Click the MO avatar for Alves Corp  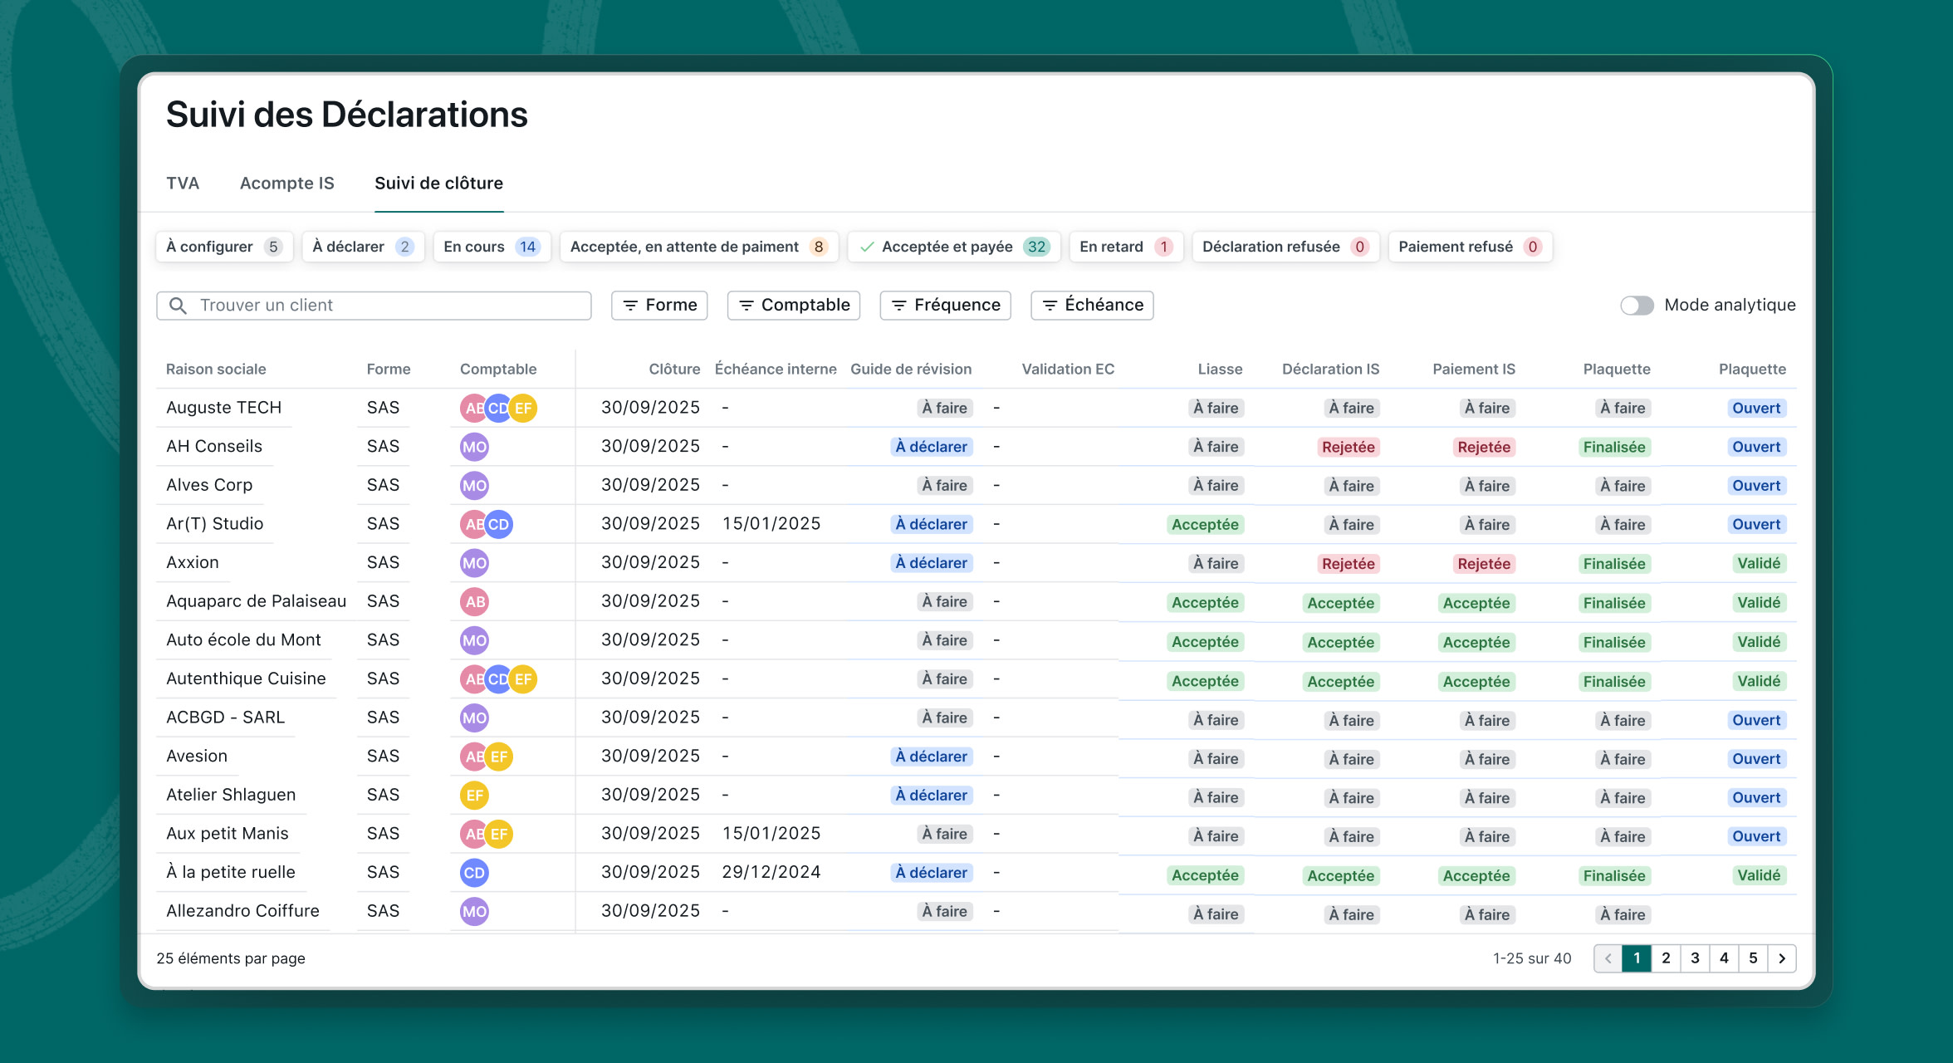[474, 486]
